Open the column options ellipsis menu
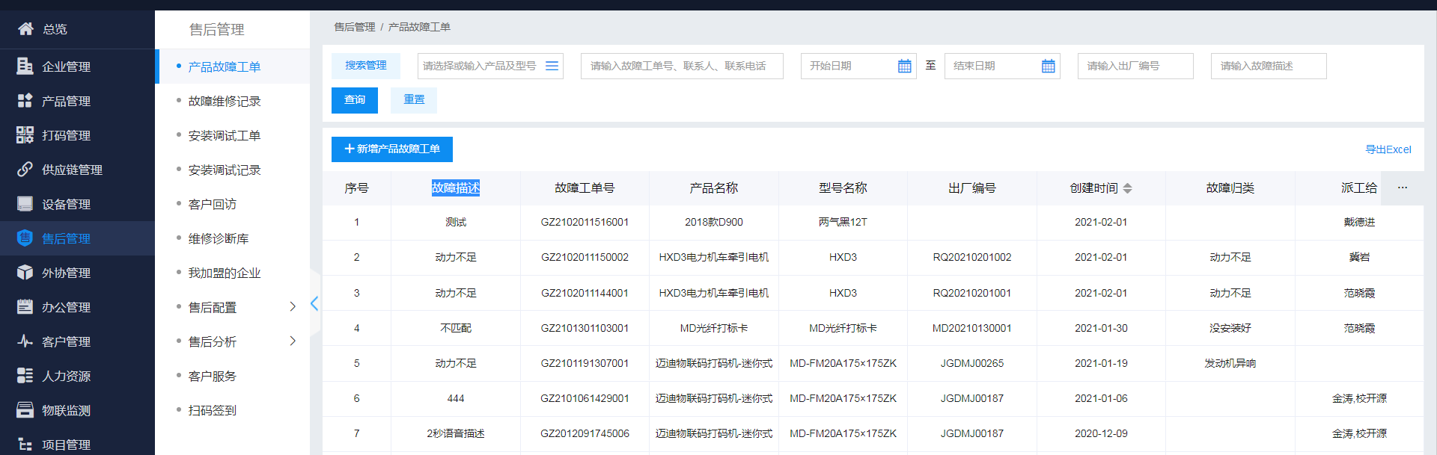This screenshot has height=455, width=1437. click(x=1402, y=188)
